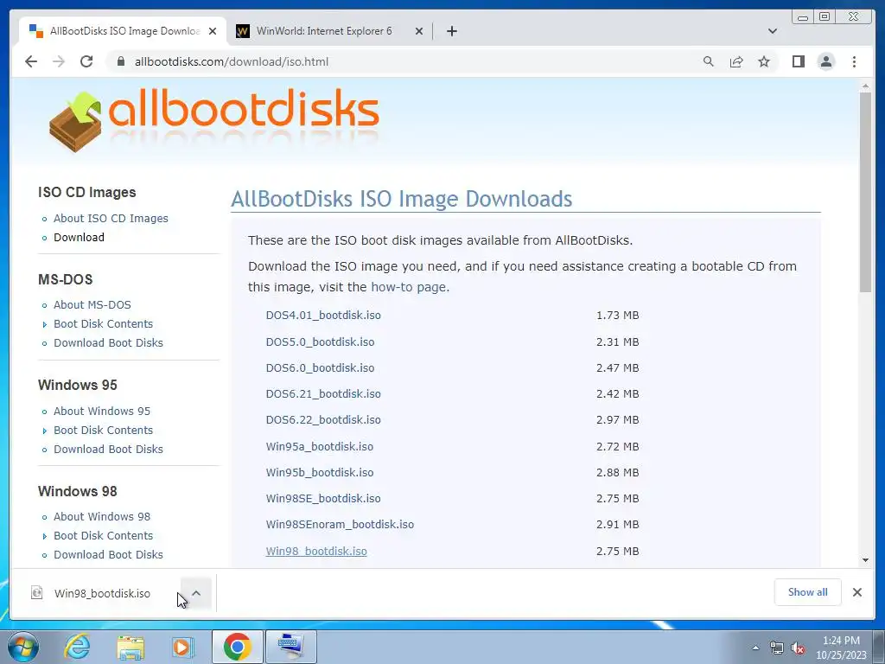This screenshot has height=664, width=885.
Task: Open Windows 95 Download Boot Disks link
Action: pyautogui.click(x=108, y=449)
